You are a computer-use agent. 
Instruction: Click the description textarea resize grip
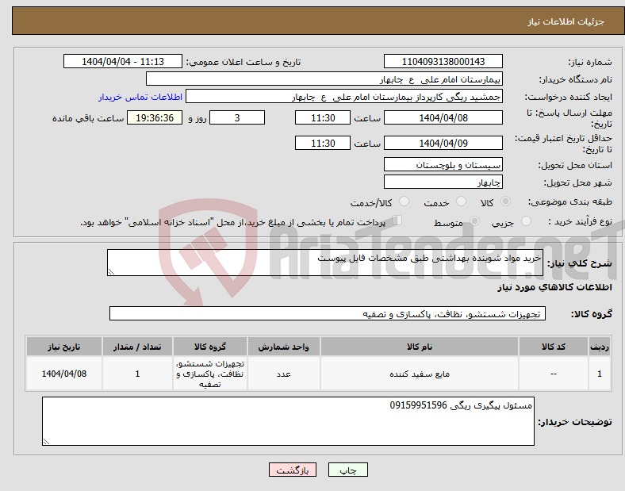tap(111, 272)
